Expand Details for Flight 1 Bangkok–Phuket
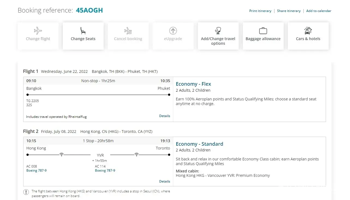The image size is (350, 200). pyautogui.click(x=164, y=116)
